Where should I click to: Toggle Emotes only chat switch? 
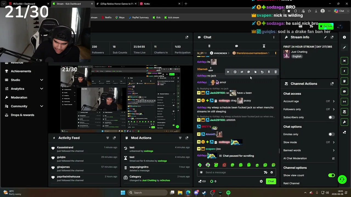[x=332, y=134]
